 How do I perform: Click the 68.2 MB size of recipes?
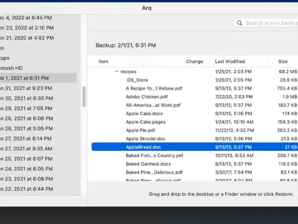pyautogui.click(x=288, y=71)
